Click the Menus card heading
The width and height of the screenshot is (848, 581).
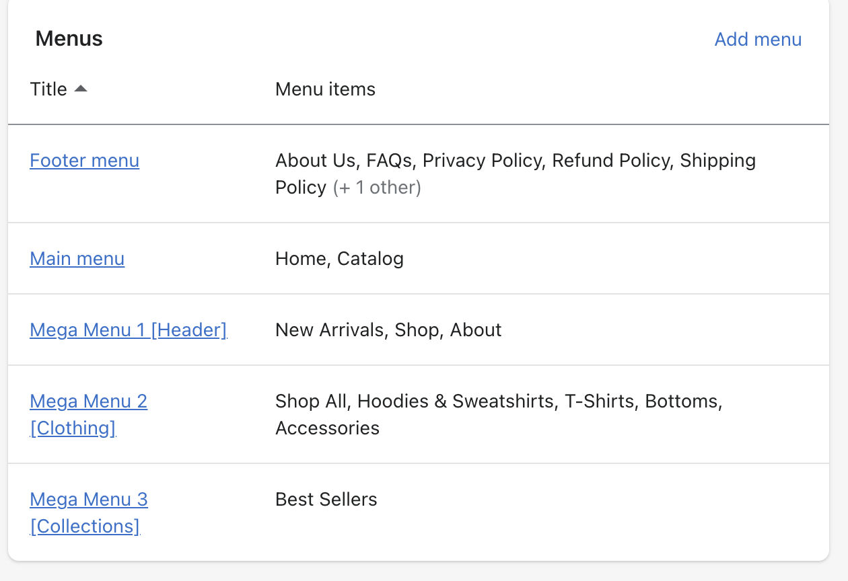pos(69,39)
